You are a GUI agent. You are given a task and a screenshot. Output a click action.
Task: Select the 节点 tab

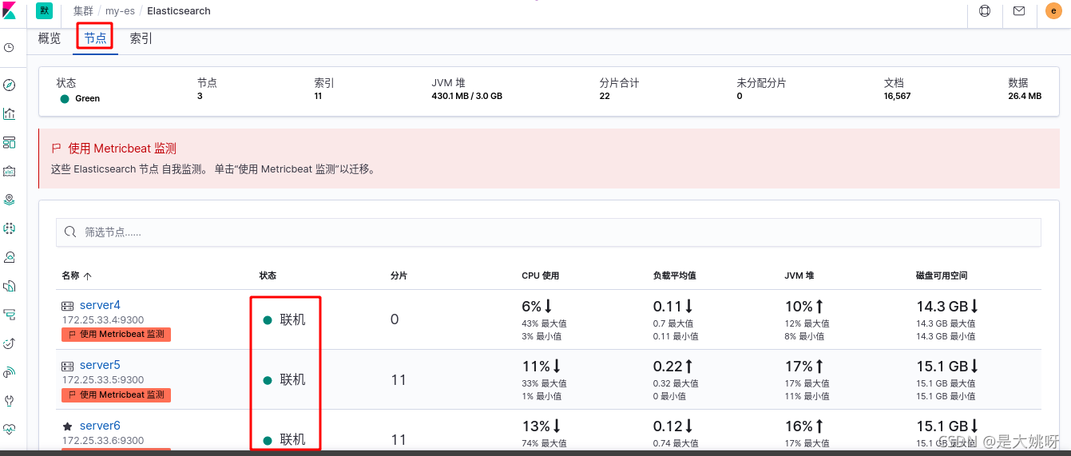click(95, 38)
